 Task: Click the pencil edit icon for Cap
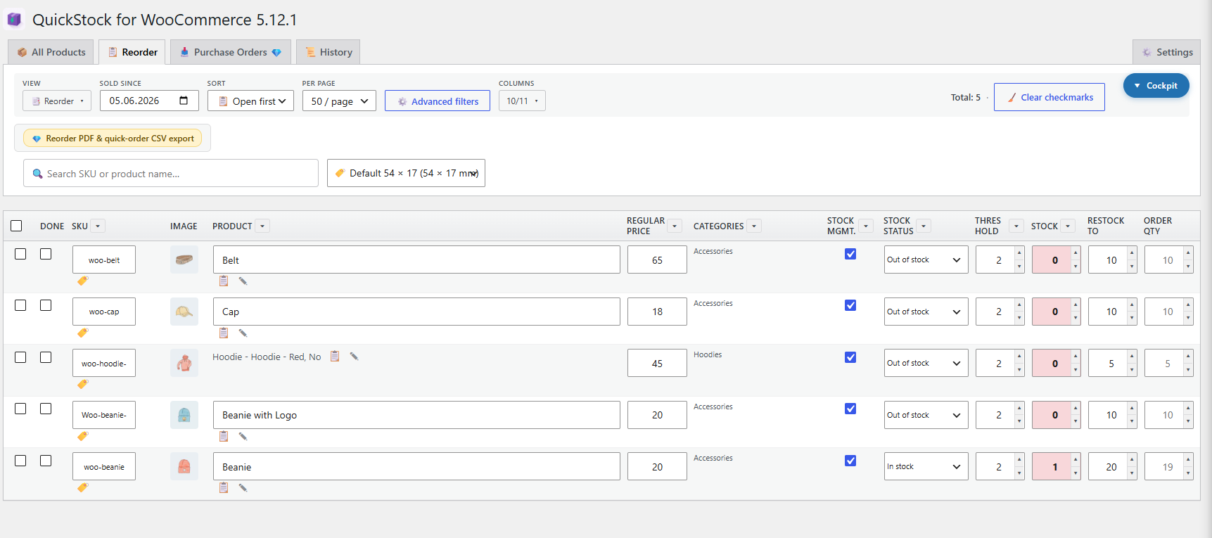(243, 333)
